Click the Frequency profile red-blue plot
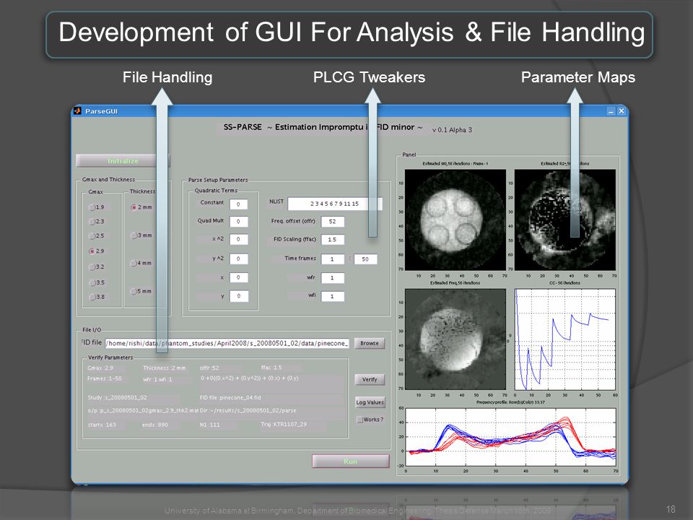The height and width of the screenshot is (520, 693). point(510,437)
